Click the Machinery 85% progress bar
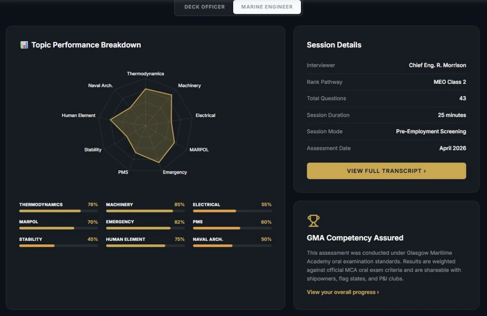The height and width of the screenshot is (316, 487). [x=146, y=211]
